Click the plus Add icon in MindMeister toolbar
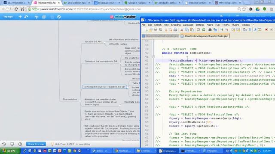The width and height of the screenshot is (275, 154). [x=20, y=17]
